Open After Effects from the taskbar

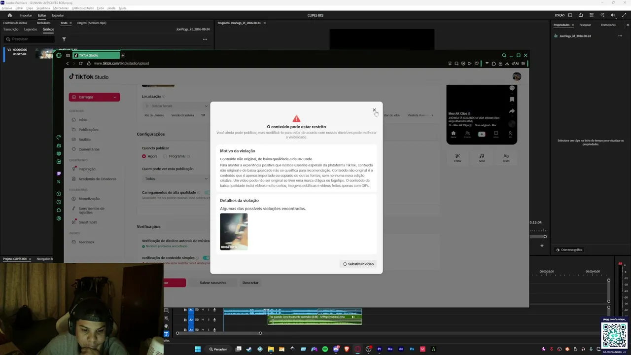(x=401, y=349)
